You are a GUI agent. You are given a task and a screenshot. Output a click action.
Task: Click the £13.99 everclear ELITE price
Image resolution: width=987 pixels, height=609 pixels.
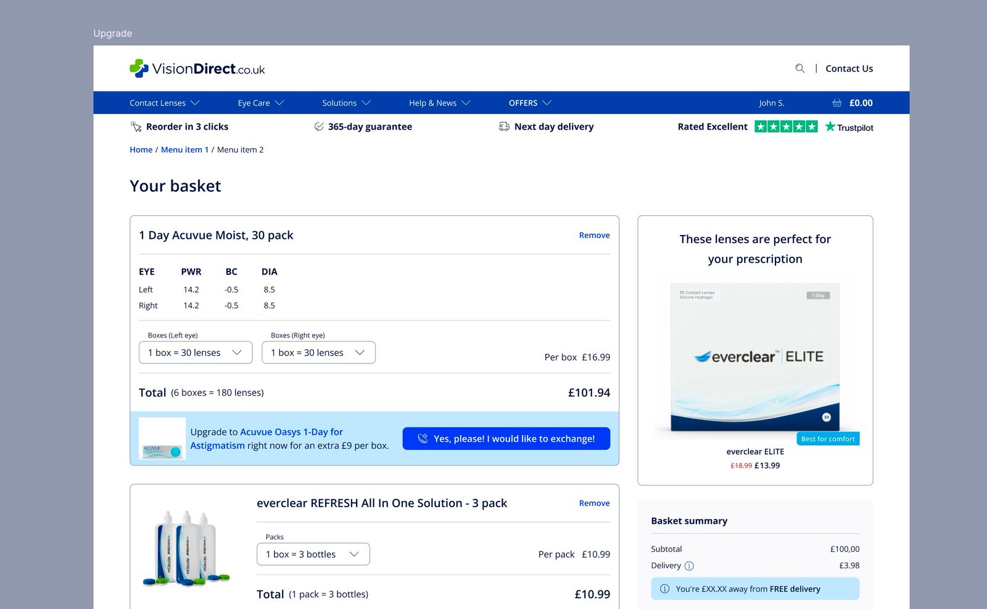[x=767, y=466]
